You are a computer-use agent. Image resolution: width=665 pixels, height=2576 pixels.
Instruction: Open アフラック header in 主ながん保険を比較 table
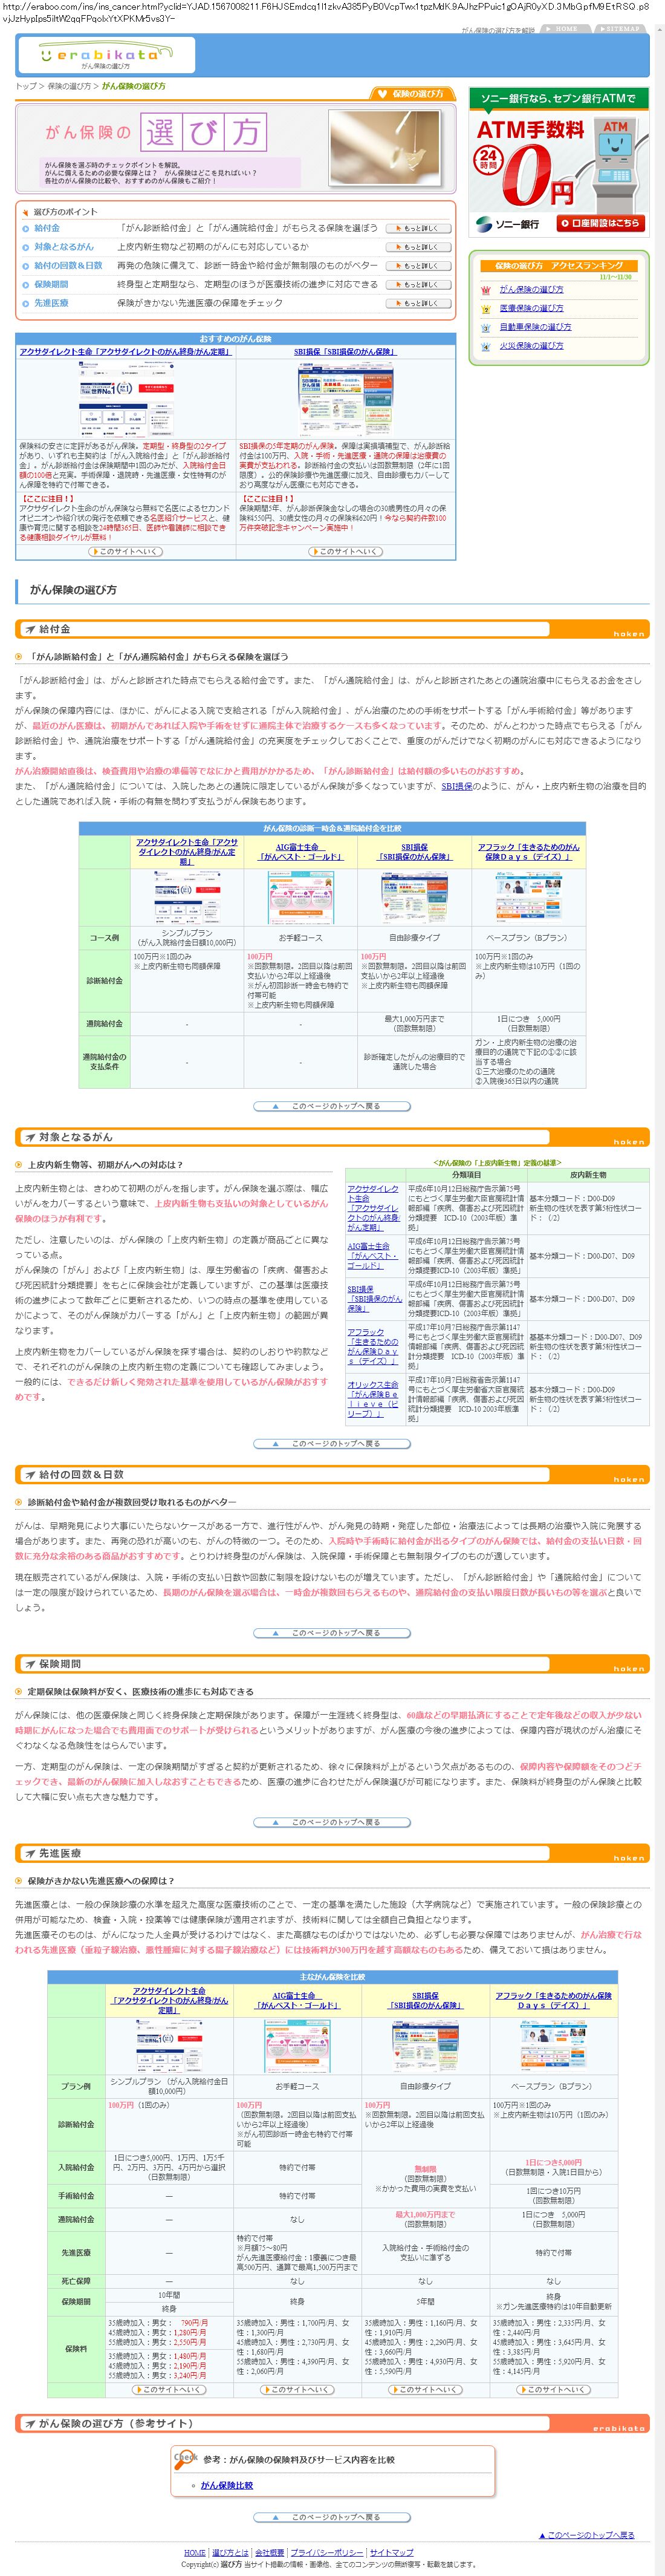point(553,2000)
